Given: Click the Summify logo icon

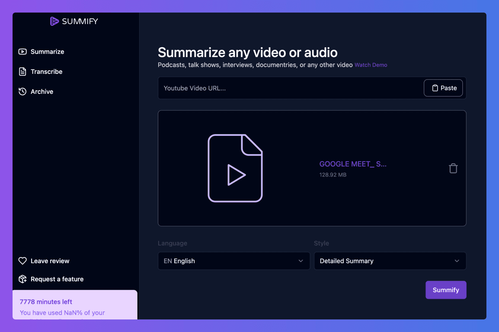Looking at the screenshot, I should (x=54, y=21).
